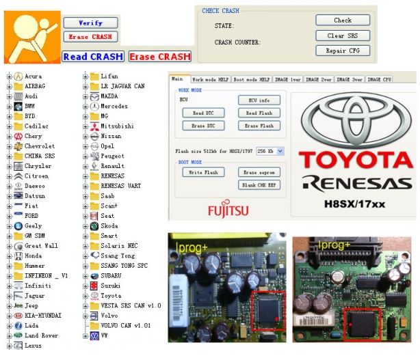Click the Audi logo icon
Image resolution: width=420 pixels, height=360 pixels.
[x=19, y=96]
